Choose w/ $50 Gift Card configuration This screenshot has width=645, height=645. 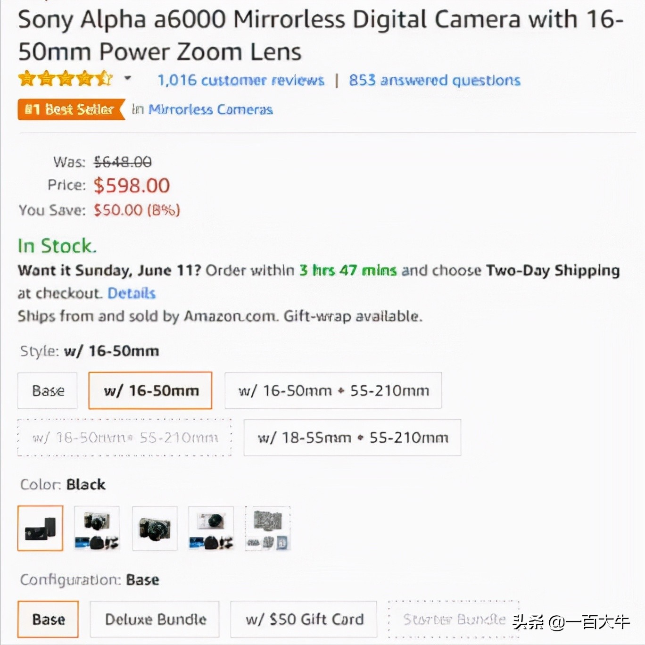(304, 619)
